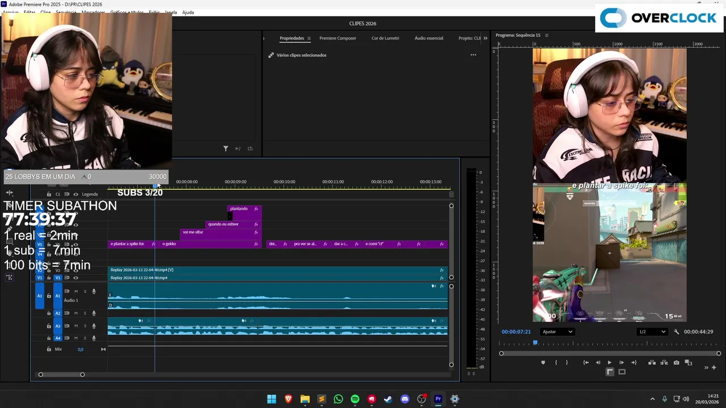This screenshot has height=408, width=726.
Task: Mark Out point in Program monitor
Action: click(567, 363)
